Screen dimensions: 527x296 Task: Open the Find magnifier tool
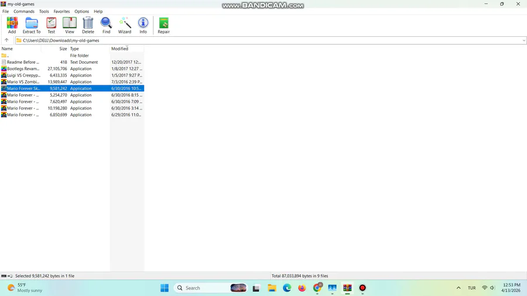(x=106, y=26)
